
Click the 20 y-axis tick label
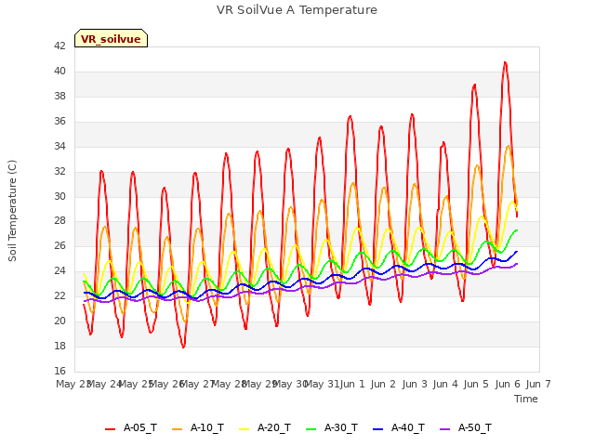tap(59, 321)
